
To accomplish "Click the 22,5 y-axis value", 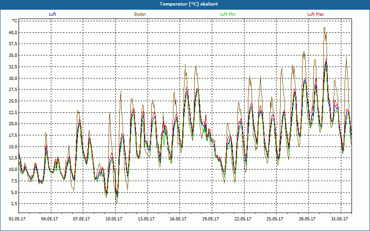I will click(13, 112).
